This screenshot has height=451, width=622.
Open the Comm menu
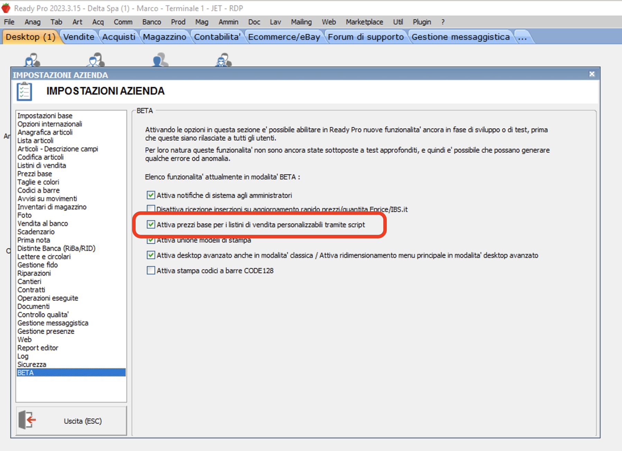[x=123, y=22]
